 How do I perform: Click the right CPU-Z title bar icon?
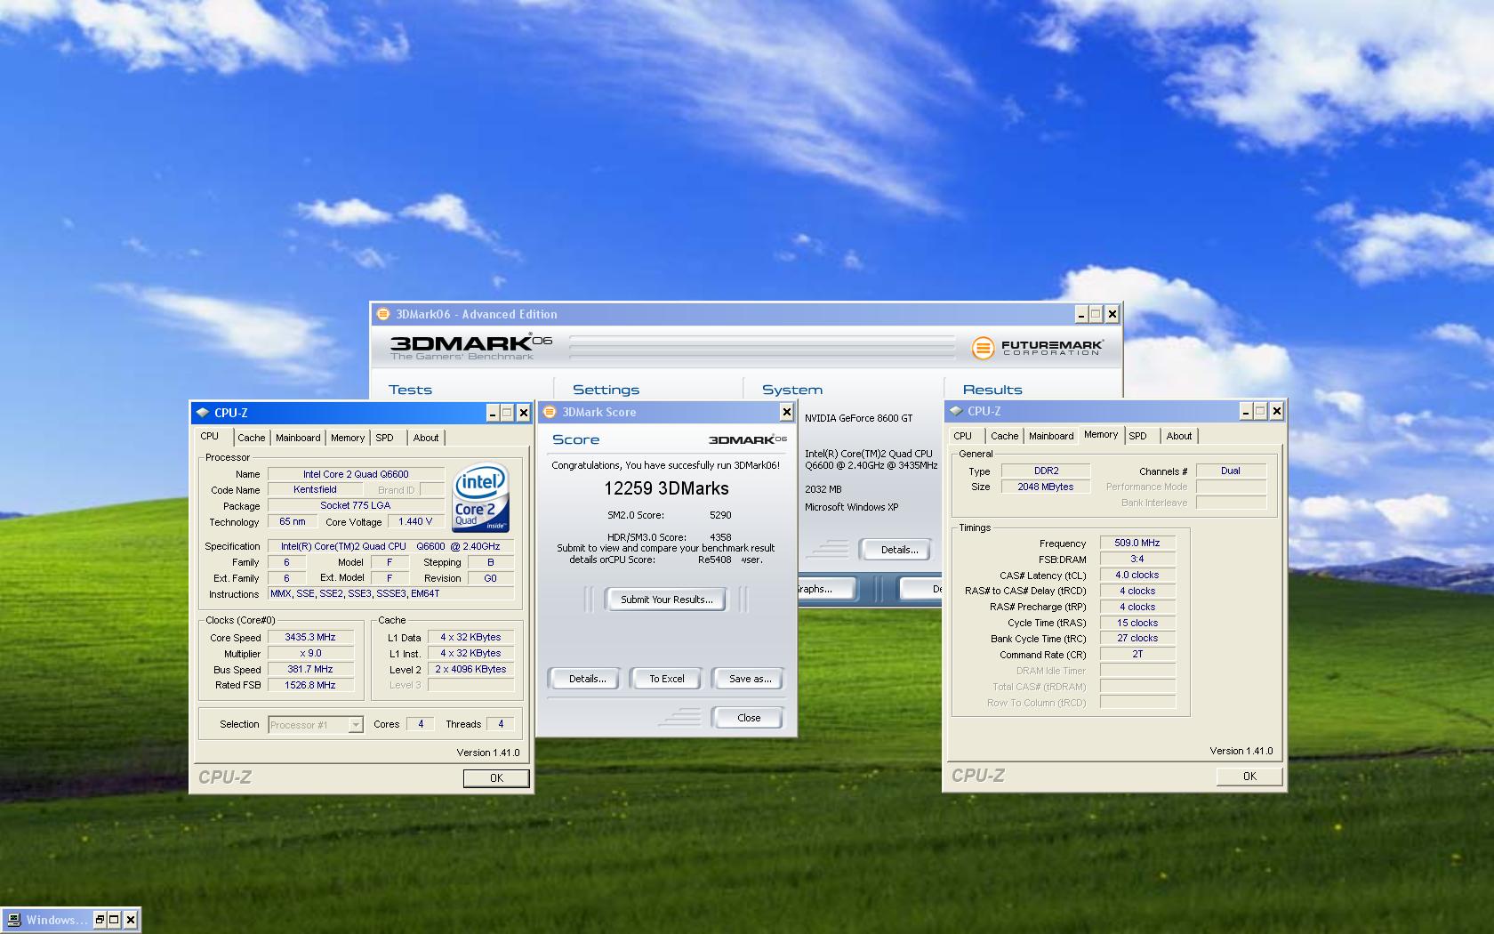click(956, 411)
